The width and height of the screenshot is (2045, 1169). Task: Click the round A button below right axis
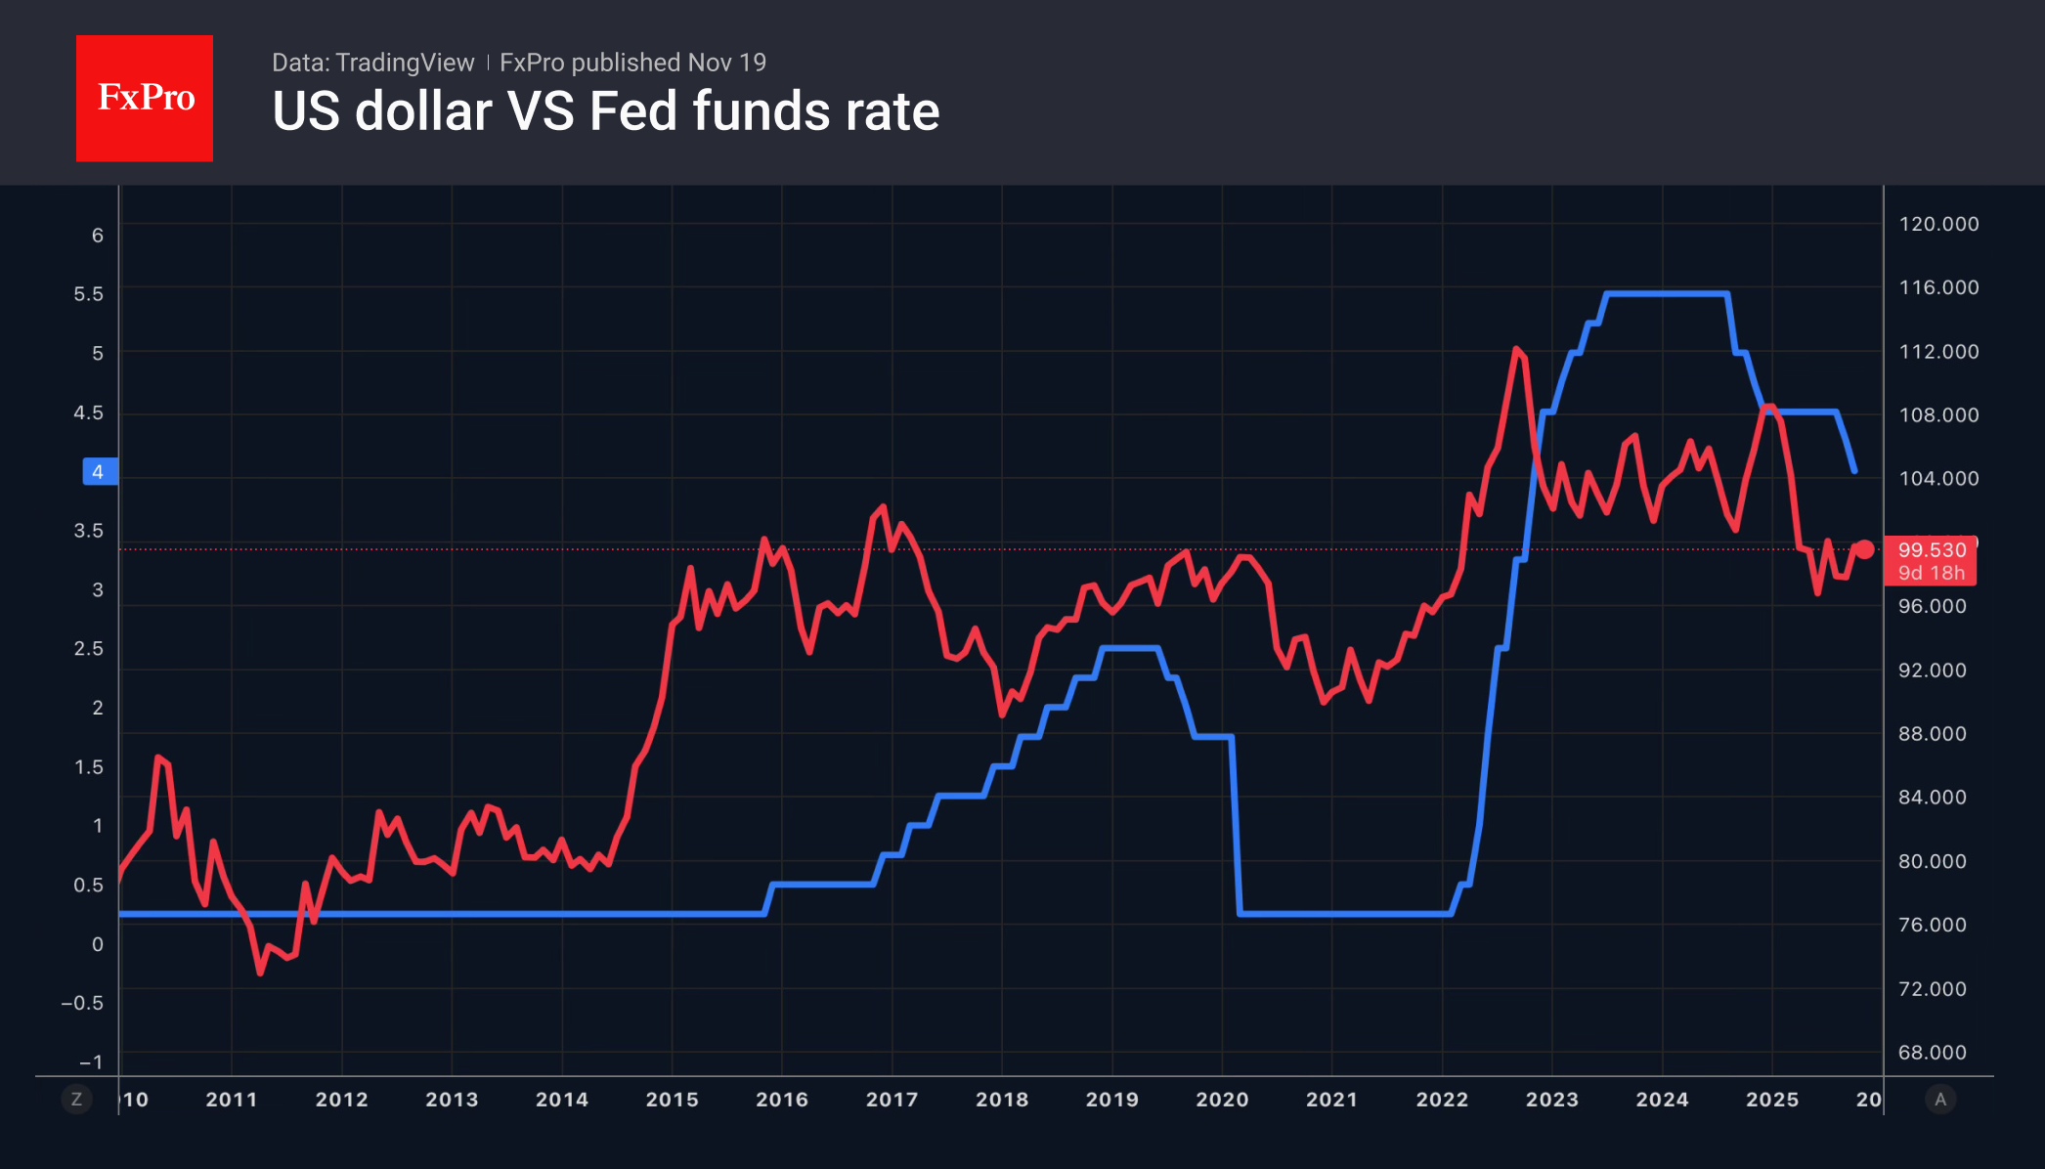click(1940, 1100)
